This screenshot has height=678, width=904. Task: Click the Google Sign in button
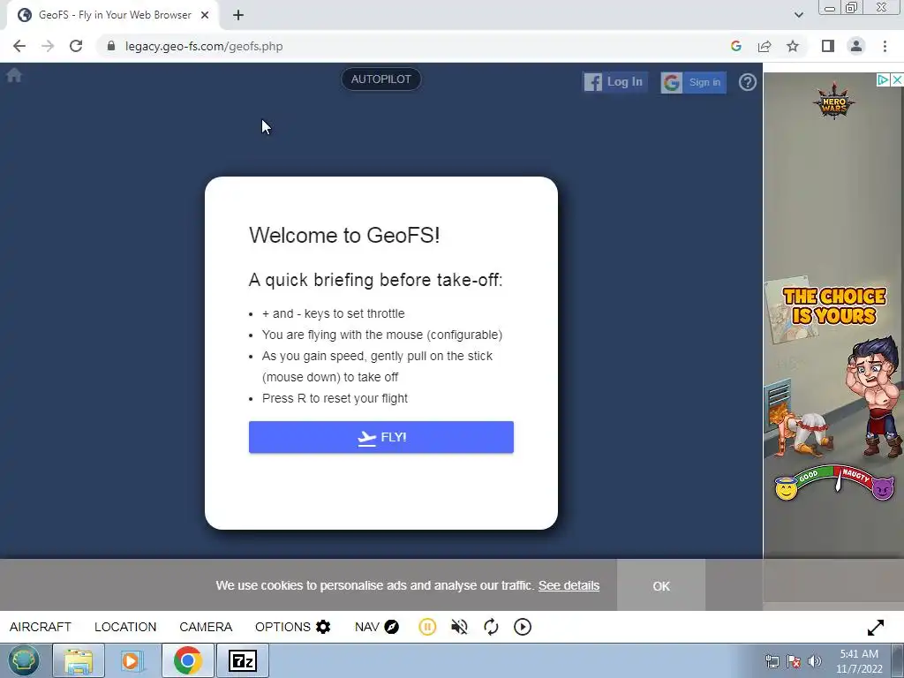tap(693, 82)
